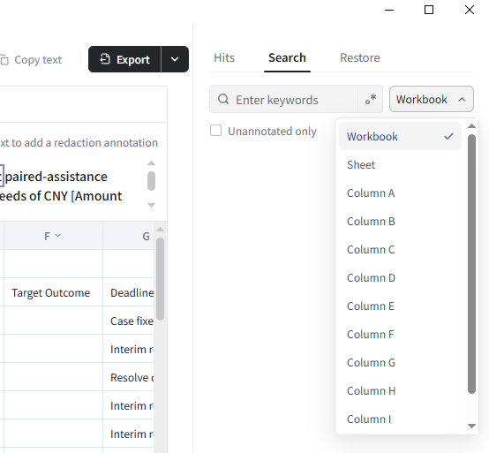Viewport: 489px width, 453px height.
Task: Click the Copy text button
Action: (x=31, y=59)
